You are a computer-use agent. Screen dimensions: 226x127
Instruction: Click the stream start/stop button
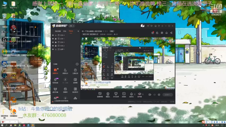(168, 95)
